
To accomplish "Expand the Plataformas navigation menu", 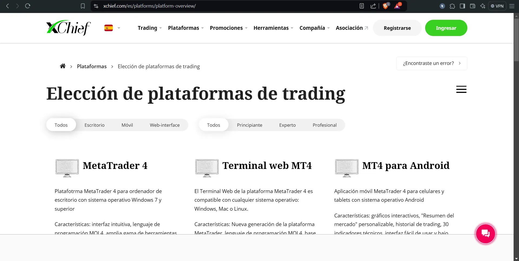I will [186, 28].
